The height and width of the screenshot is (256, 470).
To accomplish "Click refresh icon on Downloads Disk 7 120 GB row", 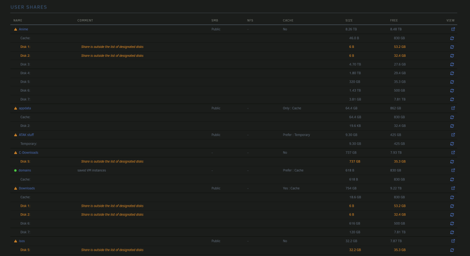I will tap(452, 233).
